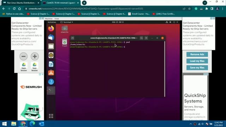Screen dimensions: 226x127
Task: Open the browser home page
Action: tap(20, 8)
